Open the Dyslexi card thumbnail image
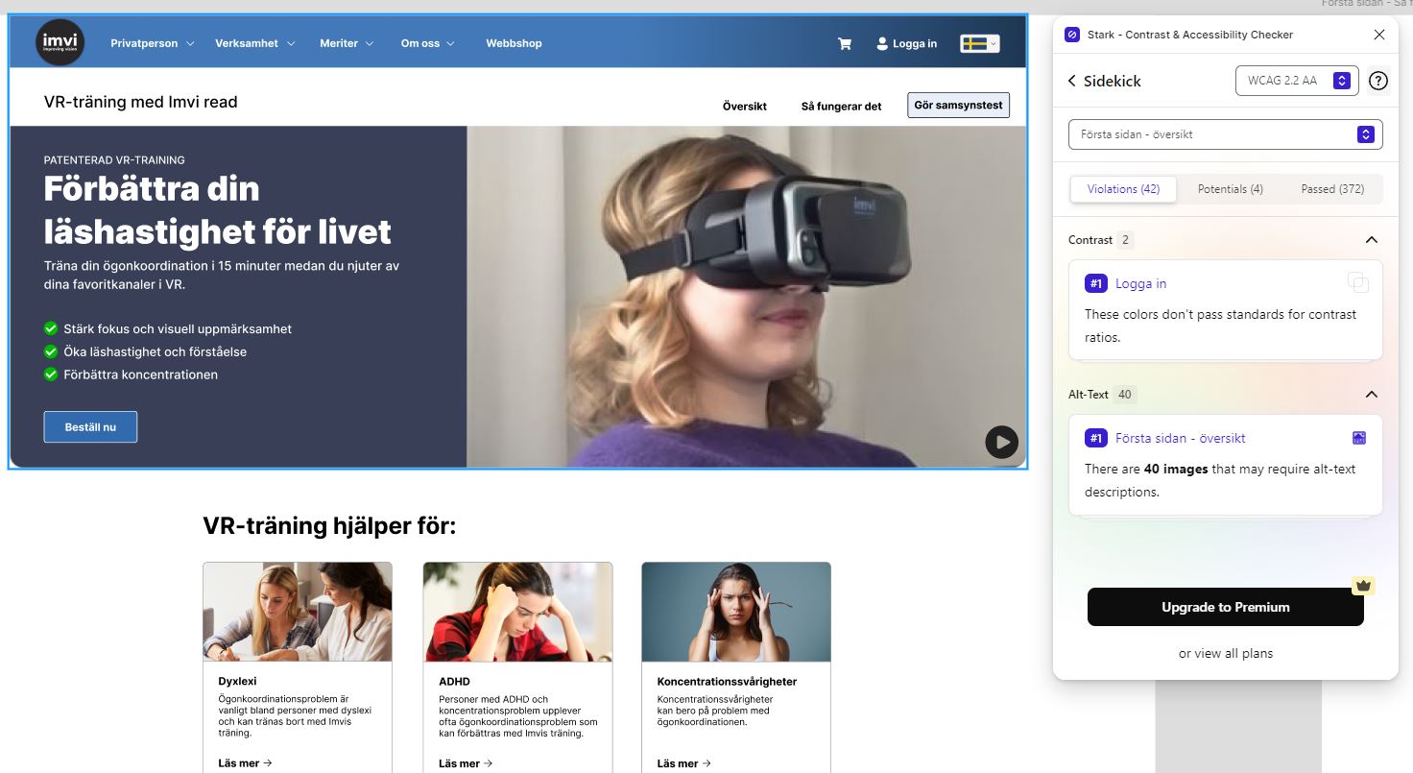 [x=298, y=612]
